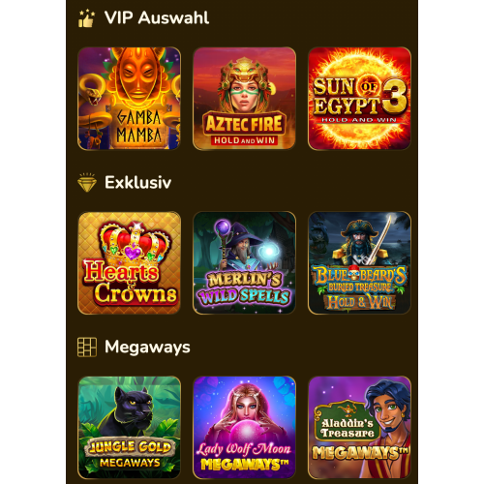Open Sun of Egypt 3 game
Screen dimensions: 484x484
(x=359, y=99)
